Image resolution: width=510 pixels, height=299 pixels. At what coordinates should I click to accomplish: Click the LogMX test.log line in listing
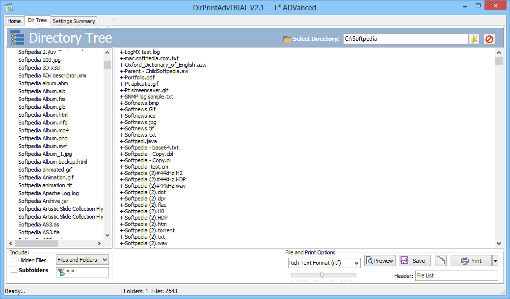139,52
